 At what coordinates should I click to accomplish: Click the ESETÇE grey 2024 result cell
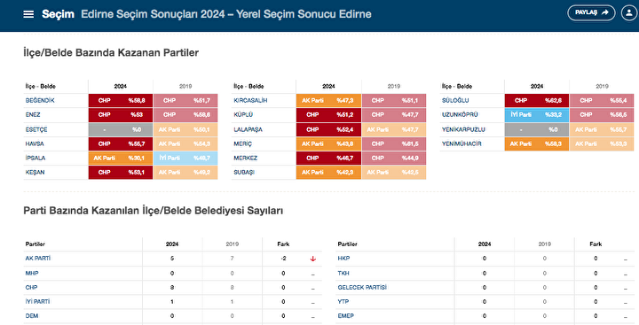coord(121,129)
